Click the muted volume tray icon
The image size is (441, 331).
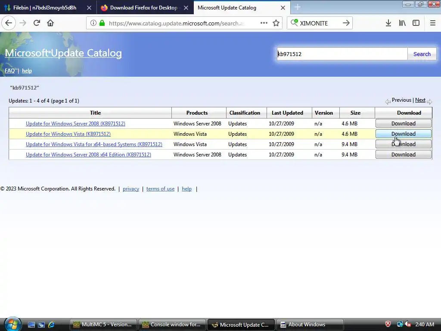[x=408, y=324]
